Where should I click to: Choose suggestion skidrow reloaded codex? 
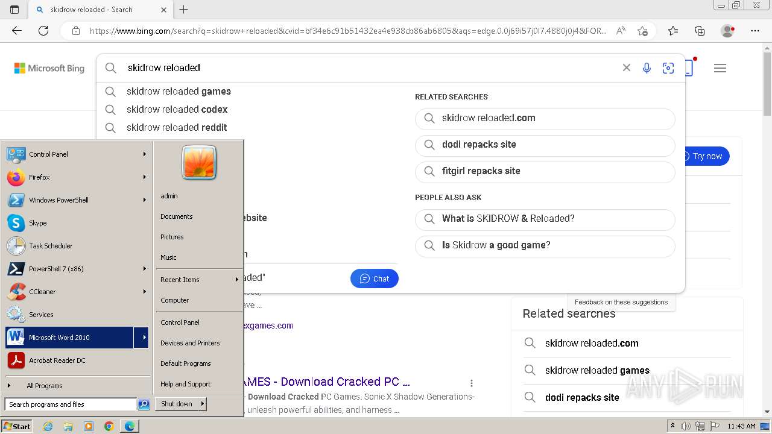point(177,110)
